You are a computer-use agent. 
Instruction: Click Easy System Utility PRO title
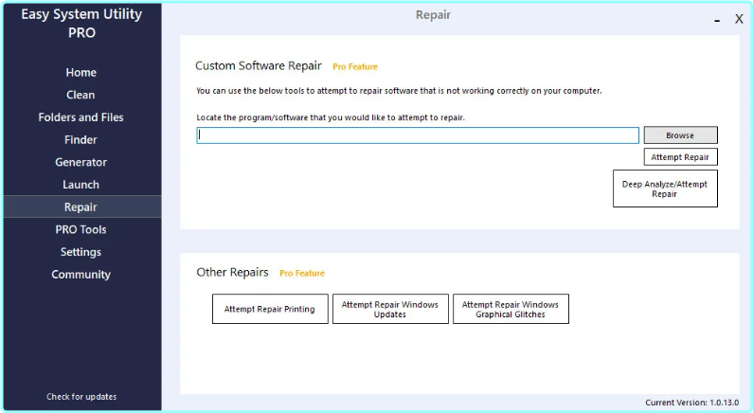tap(81, 23)
